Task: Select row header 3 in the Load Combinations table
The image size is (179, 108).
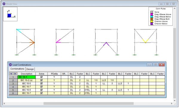Action: click(13, 84)
